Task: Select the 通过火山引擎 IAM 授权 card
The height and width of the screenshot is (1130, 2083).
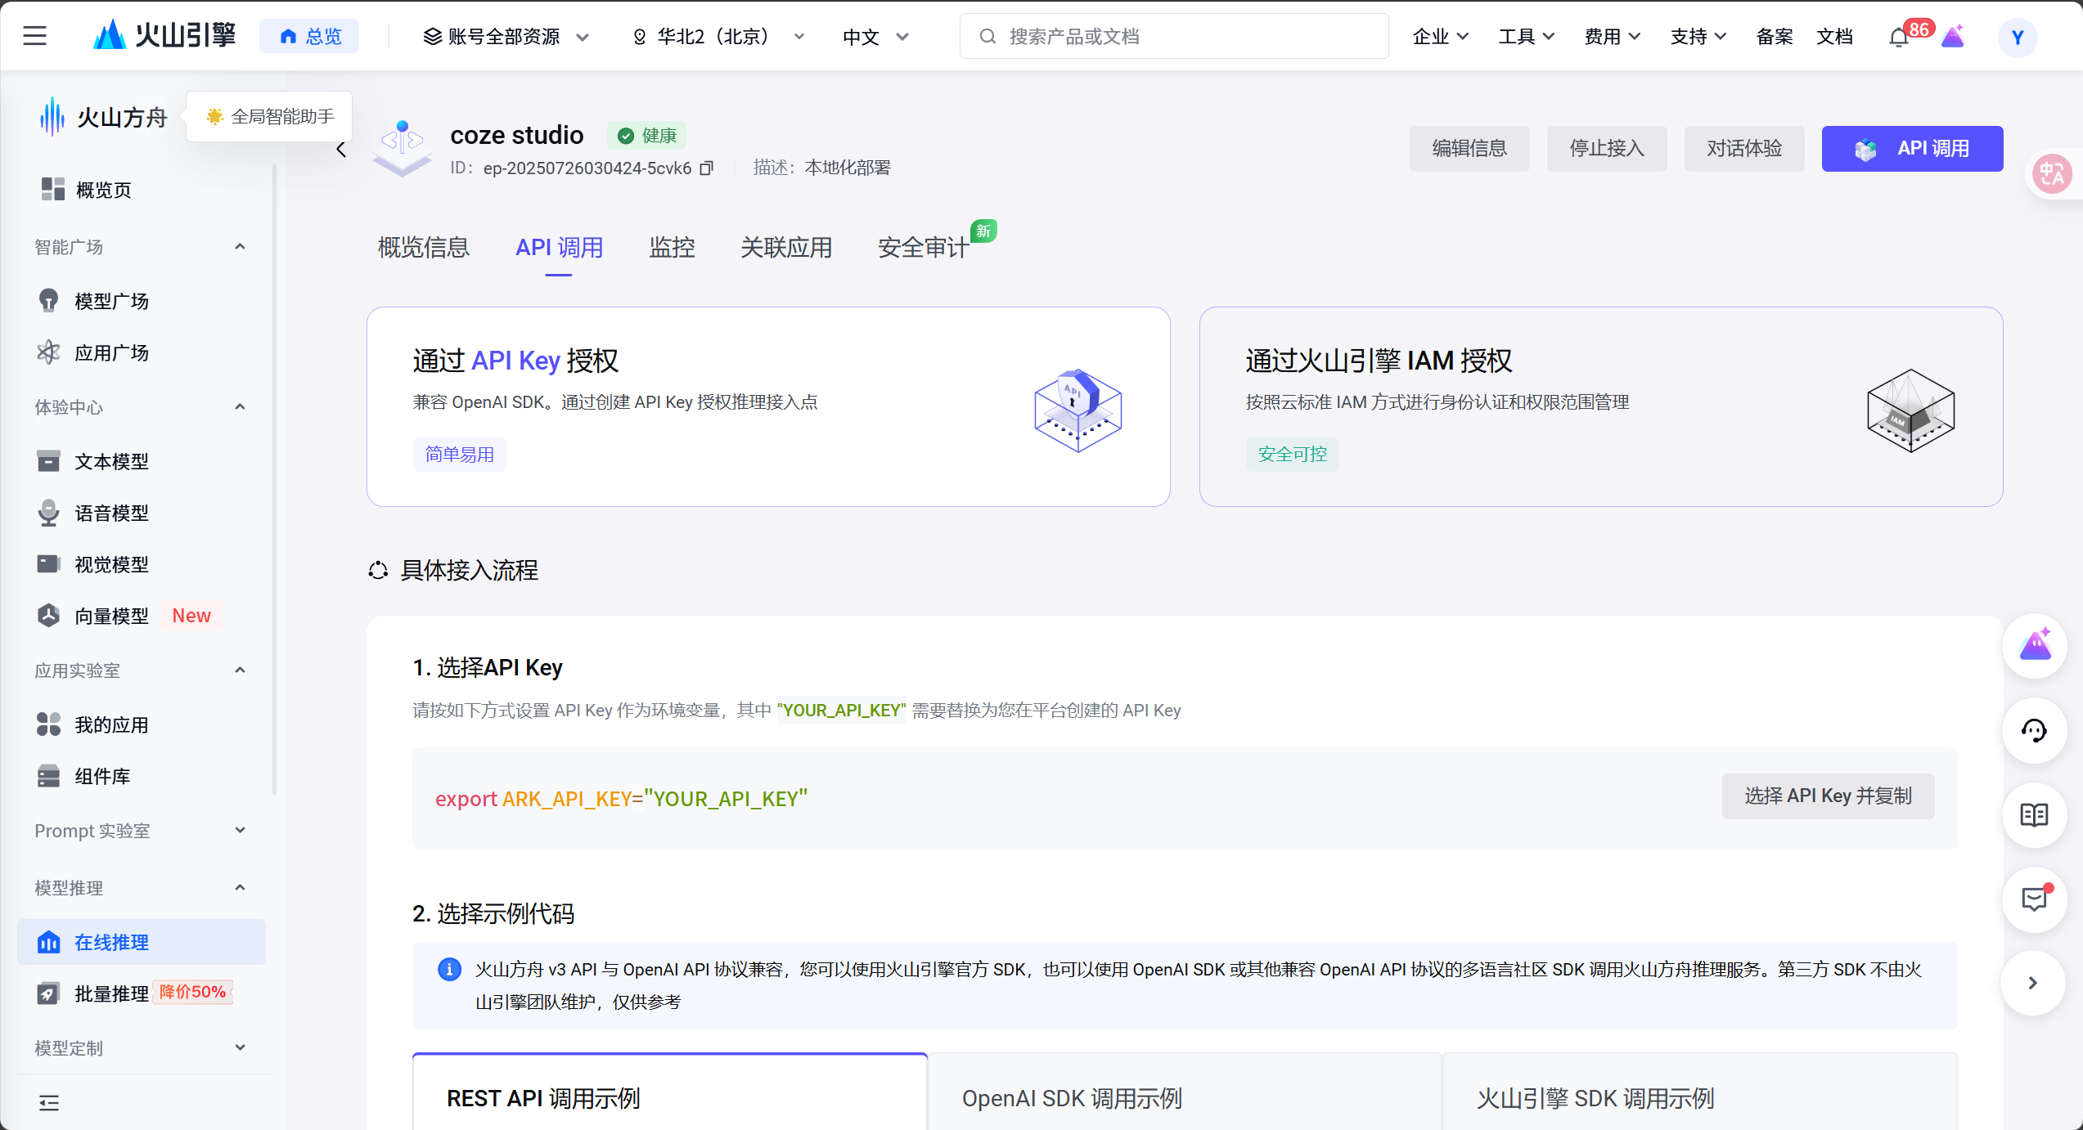Action: (1600, 407)
